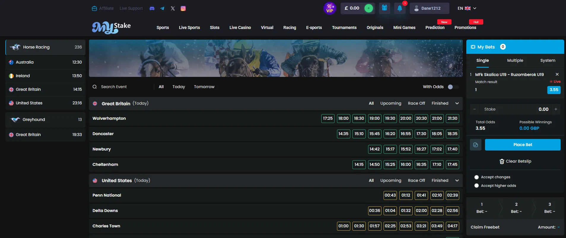Viewport: 566px width, 238px height.
Task: Remove MFk Skalica U19 bet from betslip
Action: (557, 74)
